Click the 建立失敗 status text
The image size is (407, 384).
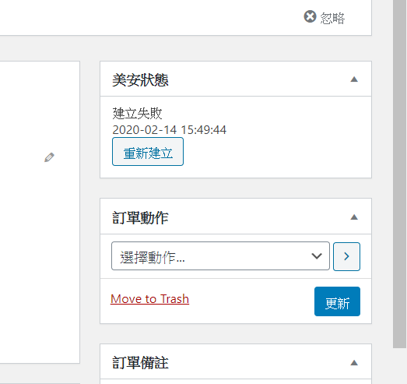pos(137,114)
